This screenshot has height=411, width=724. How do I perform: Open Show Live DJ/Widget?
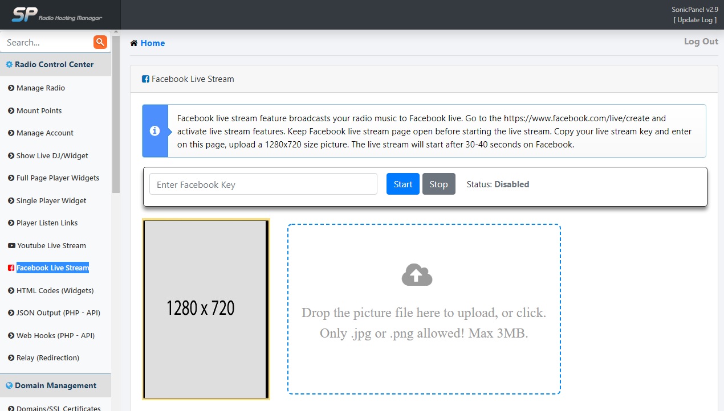(52, 156)
